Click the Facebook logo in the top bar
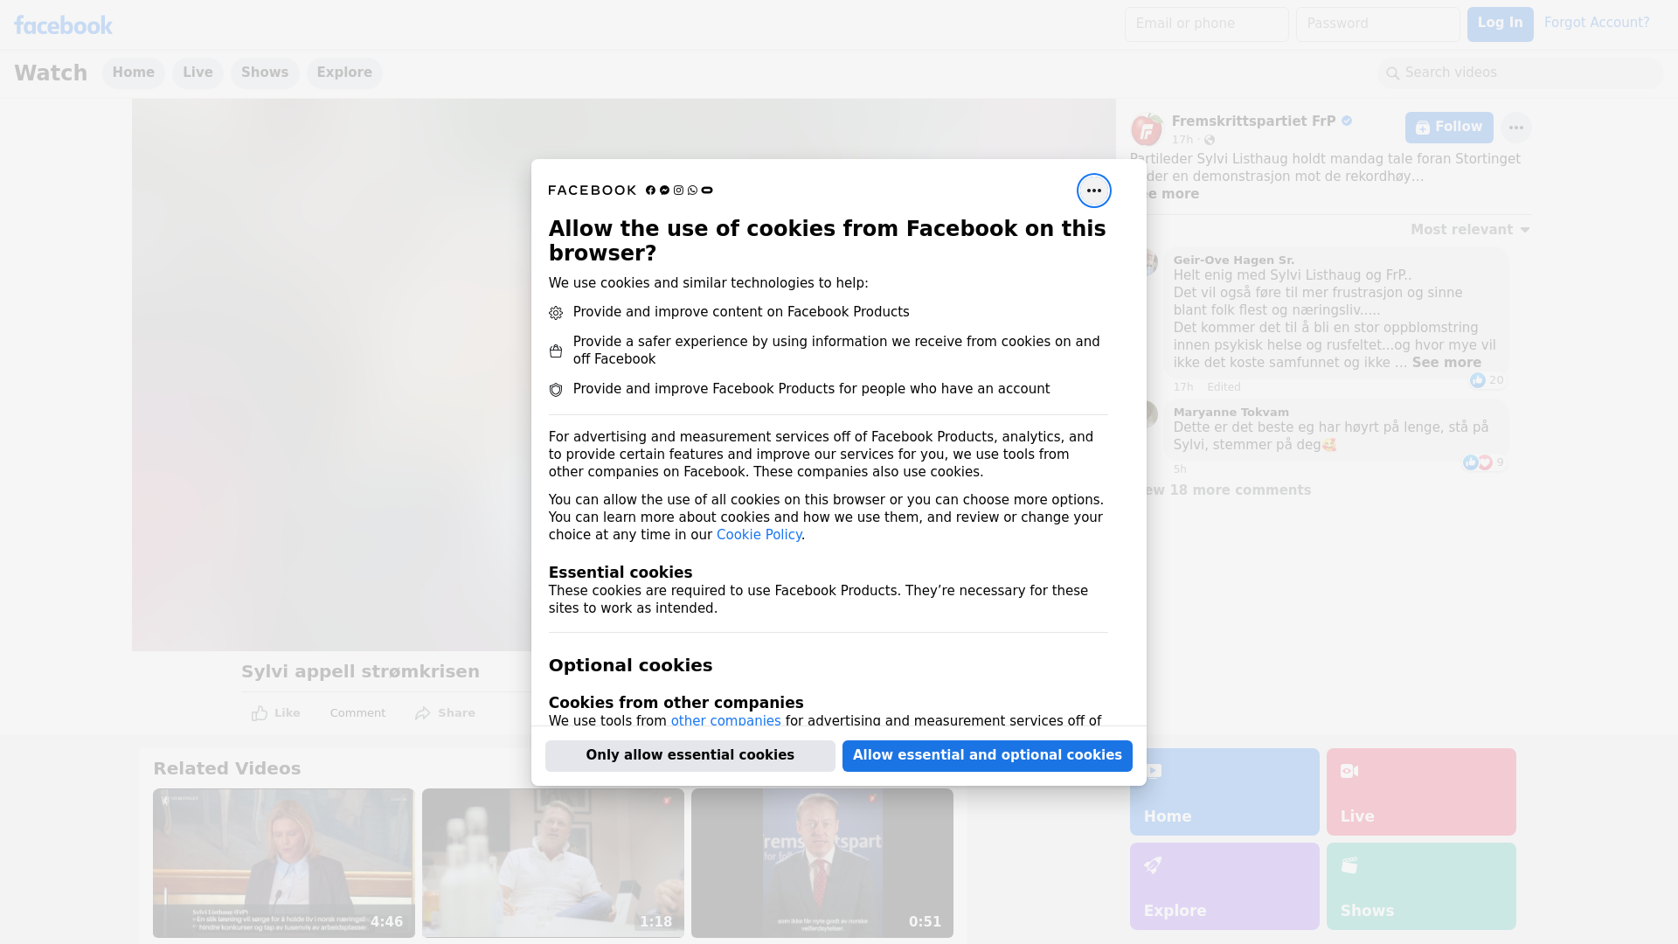Screen dimensions: 1678x944 [x=63, y=25]
